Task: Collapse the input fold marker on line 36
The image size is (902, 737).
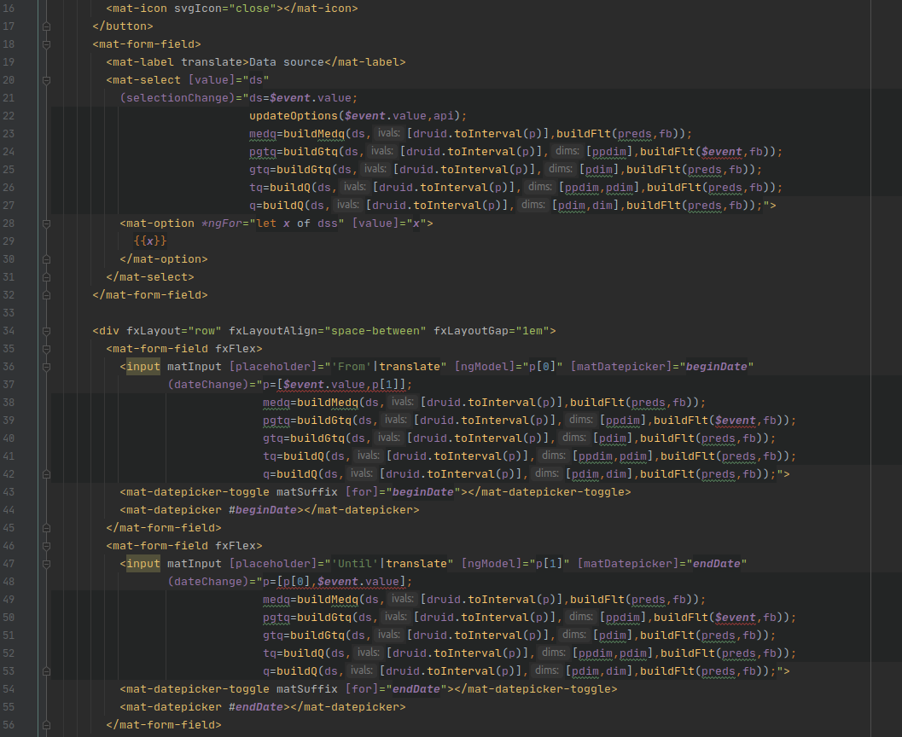Action: [x=47, y=367]
